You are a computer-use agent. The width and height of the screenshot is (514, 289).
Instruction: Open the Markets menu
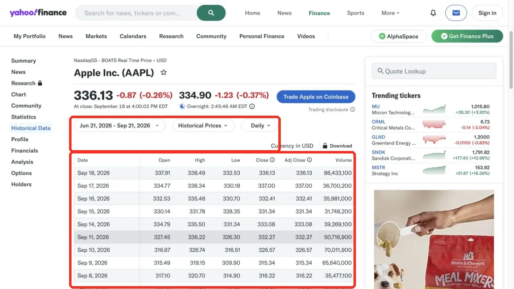(96, 36)
